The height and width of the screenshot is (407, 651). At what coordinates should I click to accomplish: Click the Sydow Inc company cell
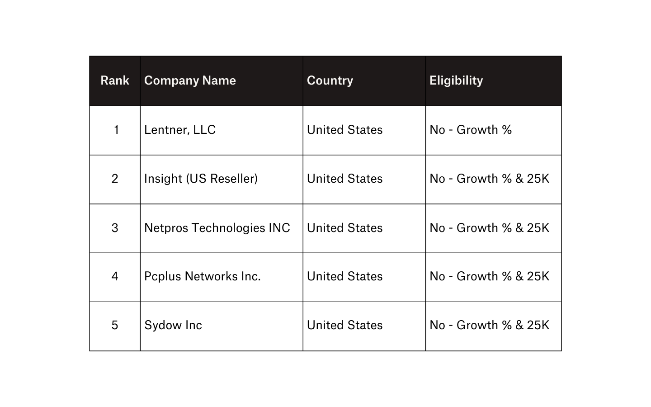(173, 325)
